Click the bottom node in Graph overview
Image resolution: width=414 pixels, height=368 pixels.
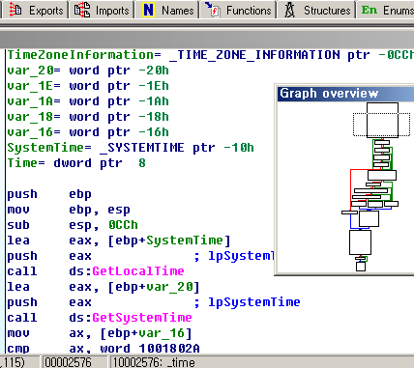pos(361,267)
